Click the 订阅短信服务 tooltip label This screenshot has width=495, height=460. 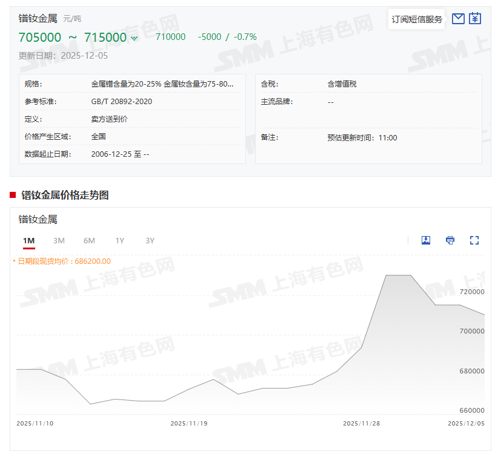(417, 19)
